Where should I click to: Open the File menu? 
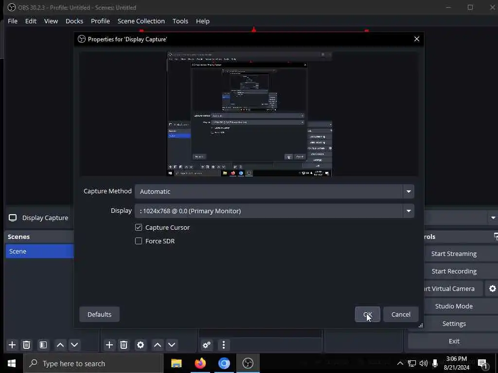coord(13,21)
